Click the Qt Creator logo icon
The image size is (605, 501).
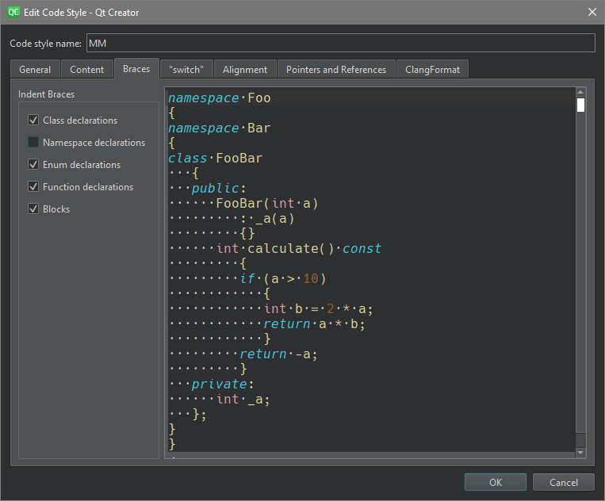point(13,12)
